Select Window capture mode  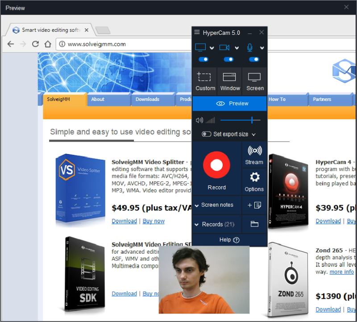(230, 81)
